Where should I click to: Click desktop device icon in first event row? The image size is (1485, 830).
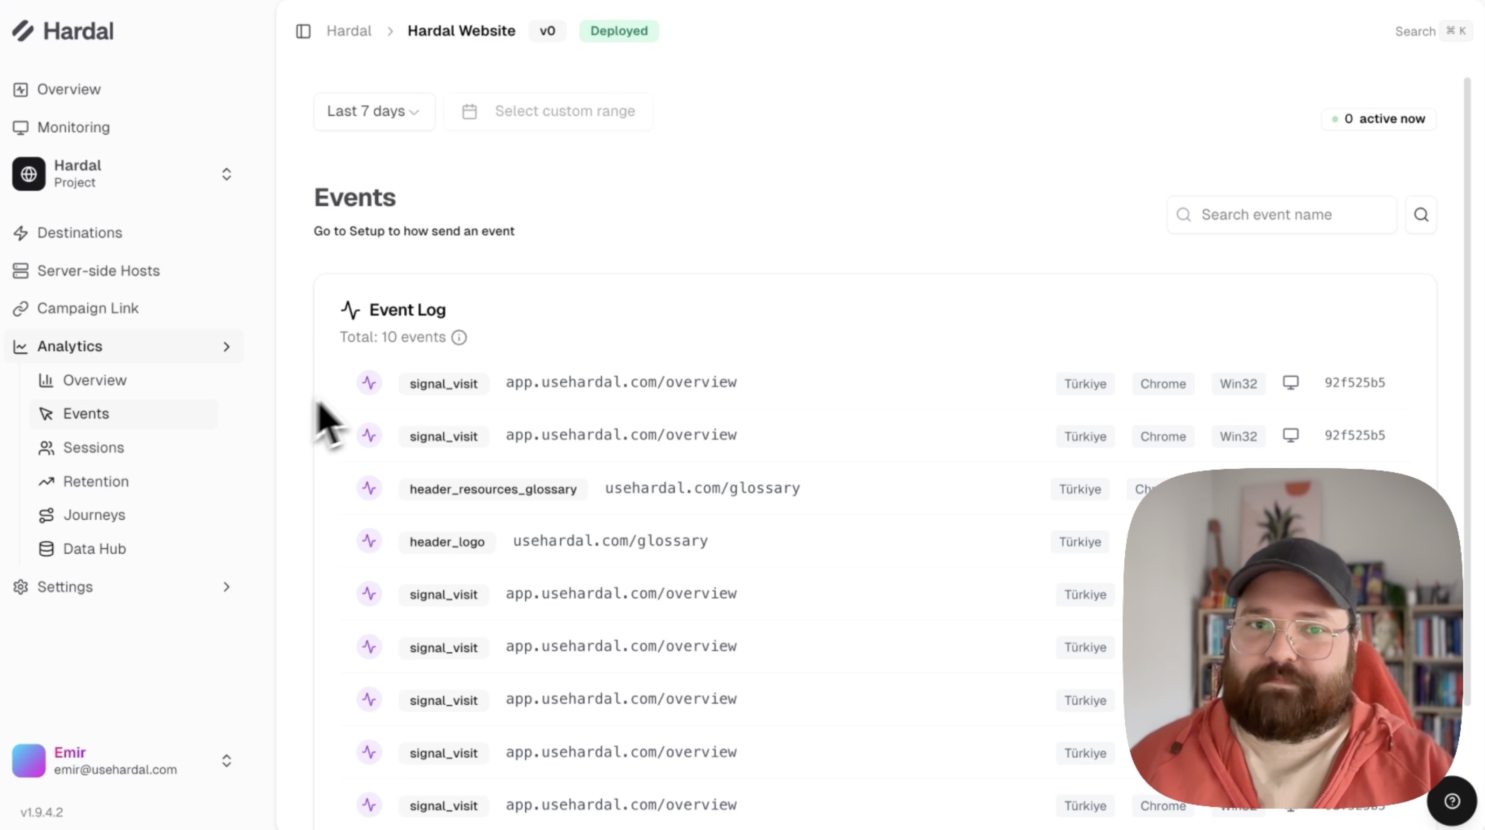click(1290, 383)
